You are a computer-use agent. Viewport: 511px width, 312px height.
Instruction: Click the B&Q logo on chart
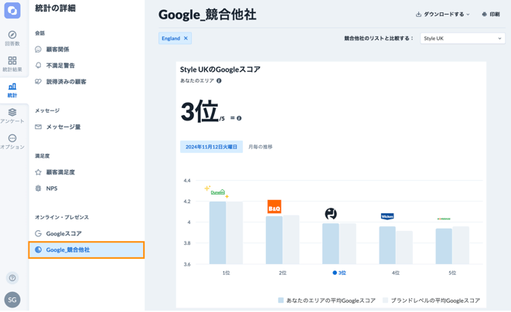(x=274, y=206)
